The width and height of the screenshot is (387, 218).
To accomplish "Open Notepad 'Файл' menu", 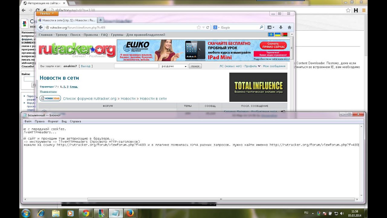I will [x=28, y=121].
